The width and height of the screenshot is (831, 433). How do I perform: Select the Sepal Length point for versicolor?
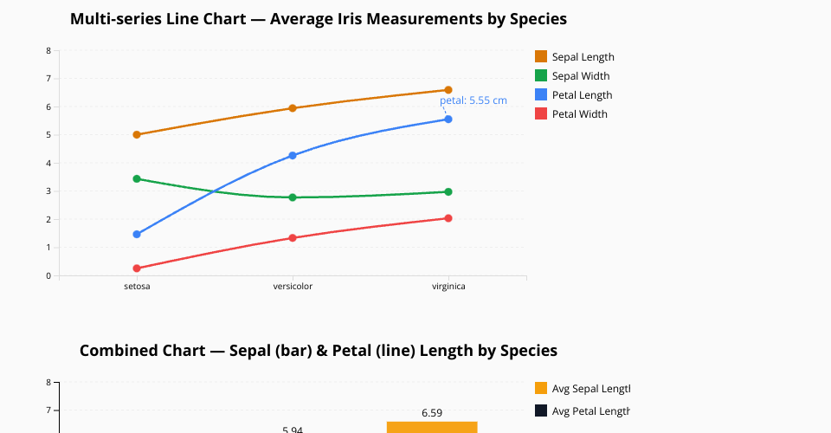click(x=293, y=108)
